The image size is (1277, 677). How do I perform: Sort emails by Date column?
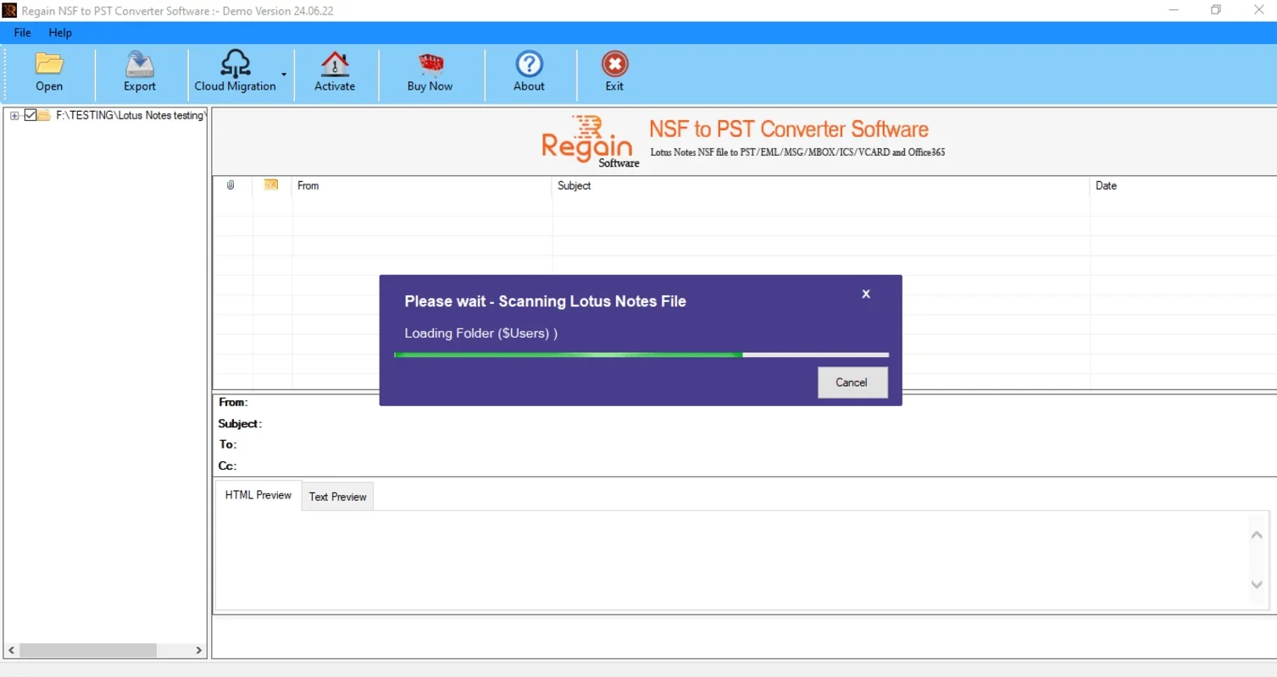click(1183, 185)
